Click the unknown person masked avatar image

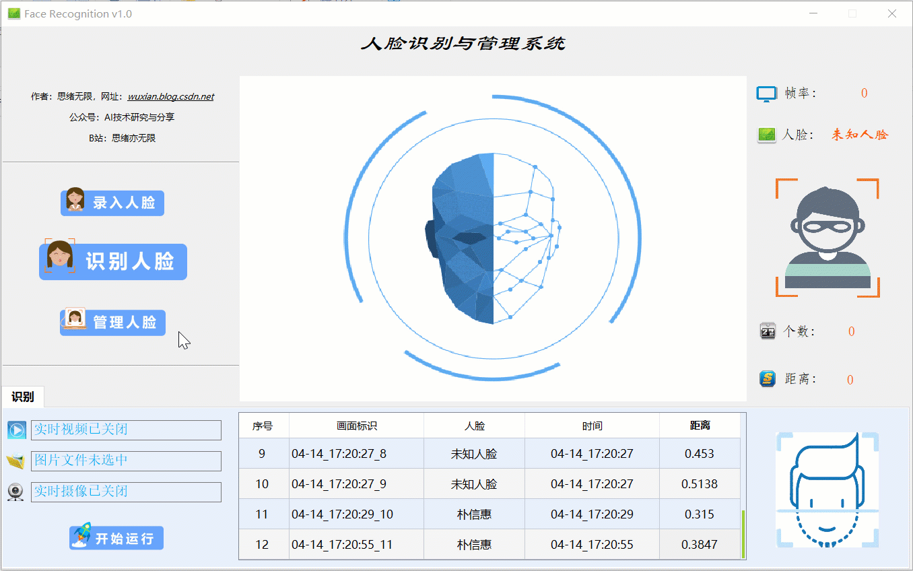827,238
